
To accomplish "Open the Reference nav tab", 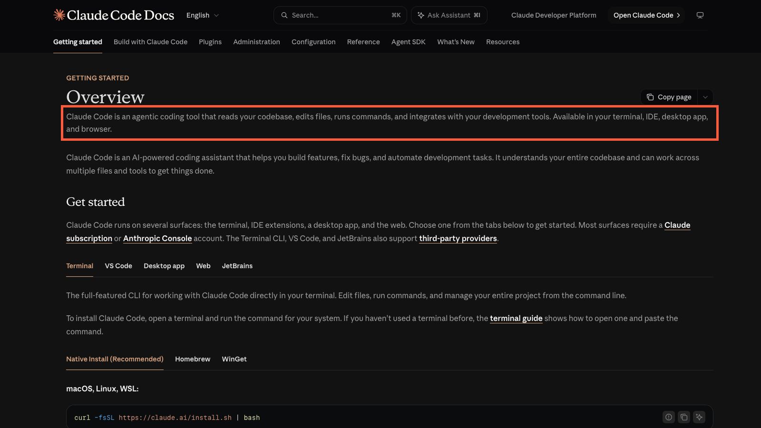I will point(363,42).
